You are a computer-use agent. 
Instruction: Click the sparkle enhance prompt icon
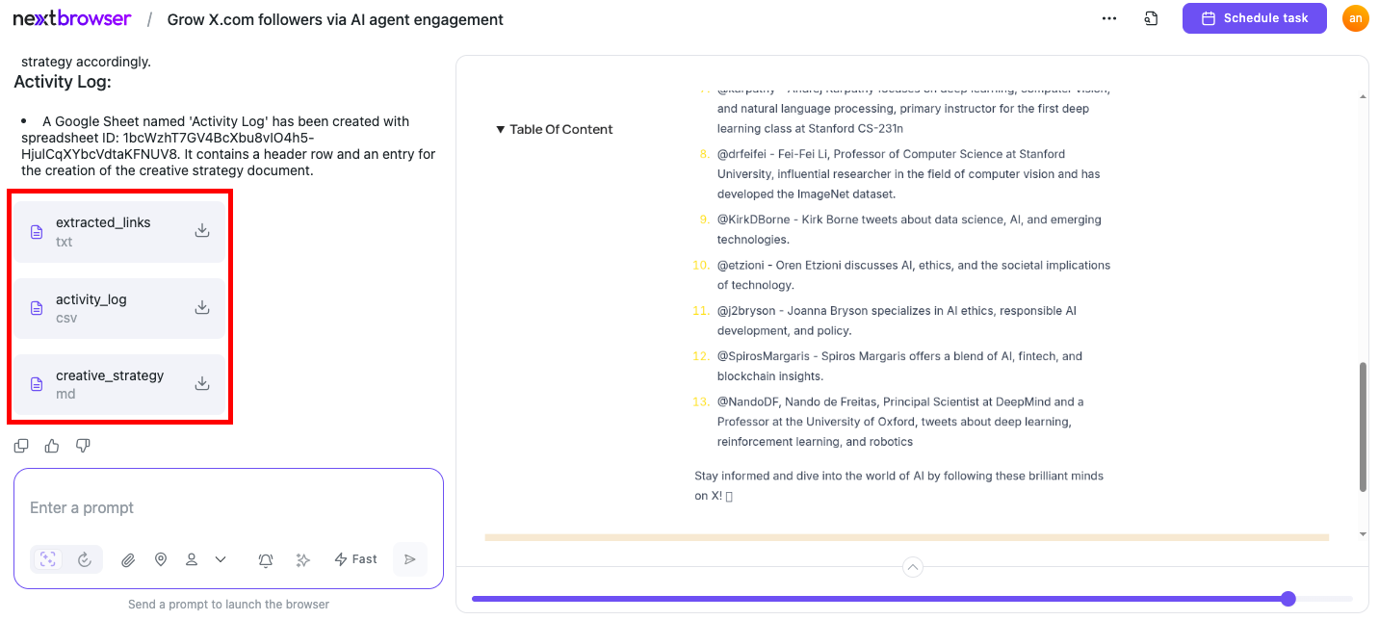[x=302, y=559]
